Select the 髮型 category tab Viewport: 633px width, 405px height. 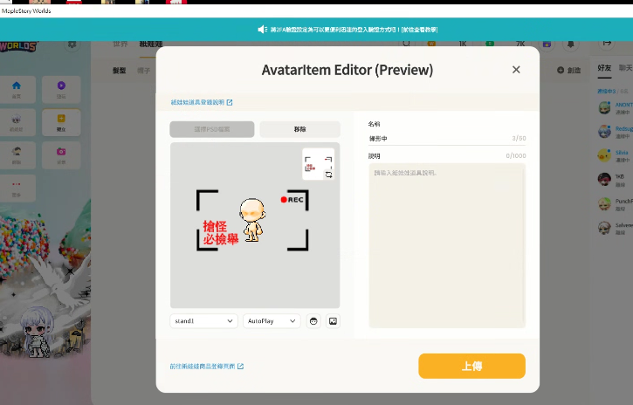119,71
